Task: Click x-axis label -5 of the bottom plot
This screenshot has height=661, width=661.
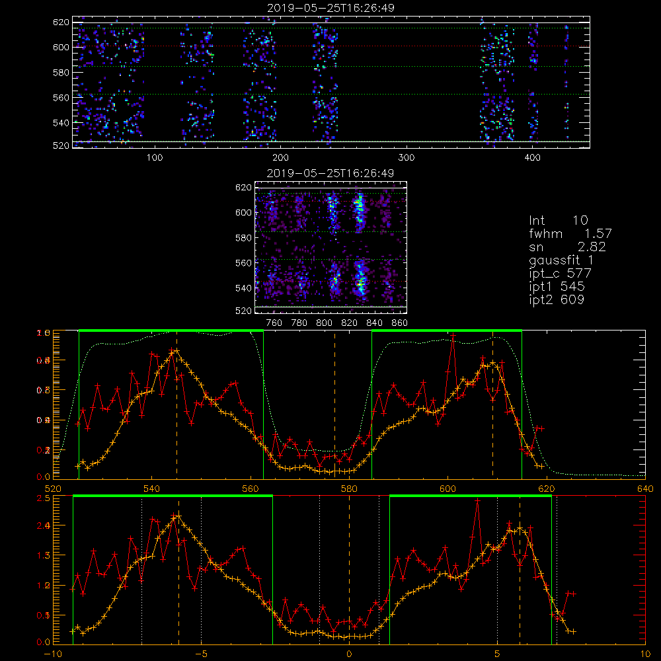Action: coord(201,654)
